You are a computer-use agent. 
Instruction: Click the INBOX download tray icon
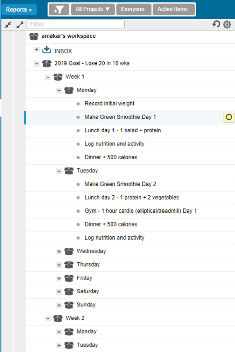tap(47, 50)
